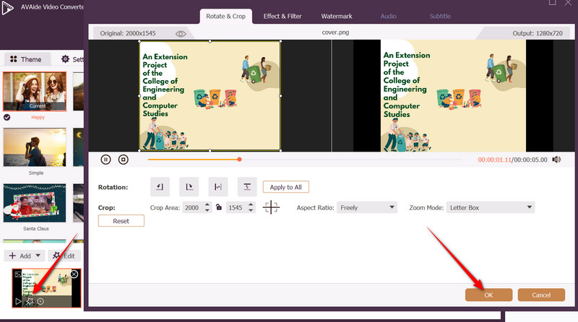Screen dimensions: 578x322
Task: Pause the preview playback
Action: coord(105,160)
